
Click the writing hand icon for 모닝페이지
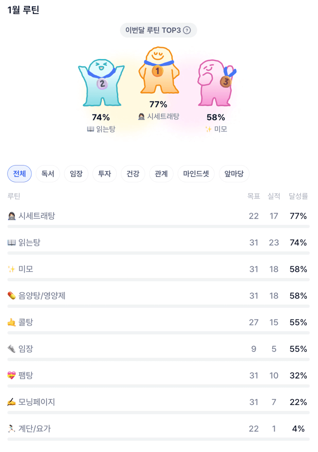click(x=12, y=402)
